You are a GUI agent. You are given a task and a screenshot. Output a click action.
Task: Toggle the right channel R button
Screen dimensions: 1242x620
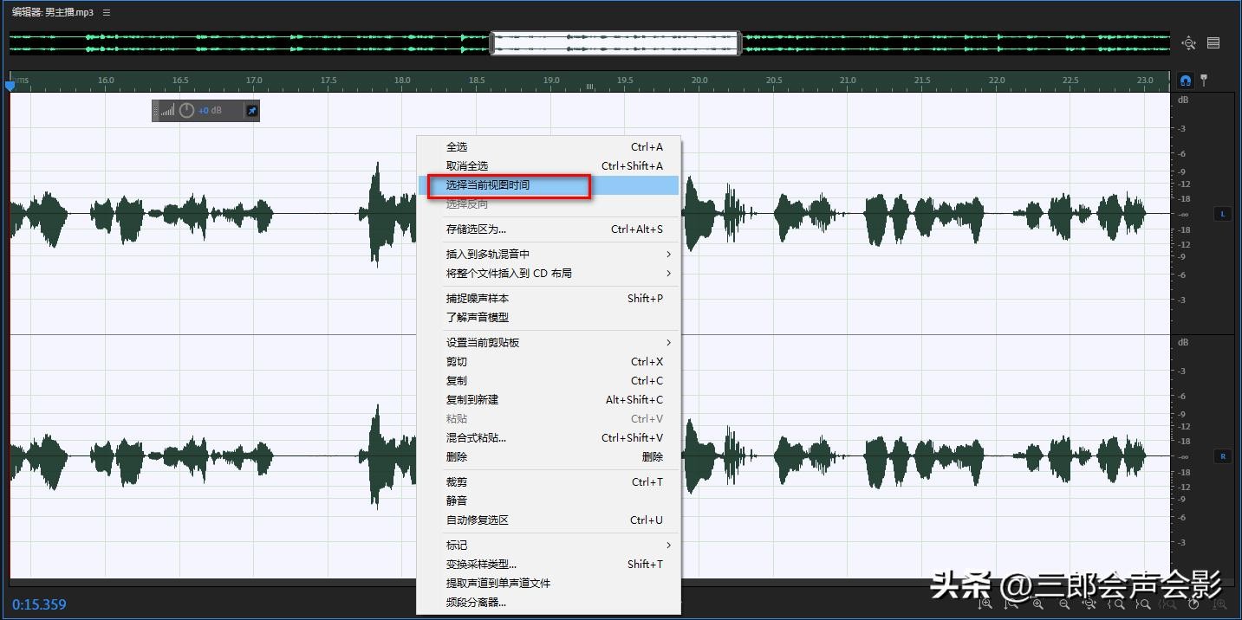point(1223,456)
